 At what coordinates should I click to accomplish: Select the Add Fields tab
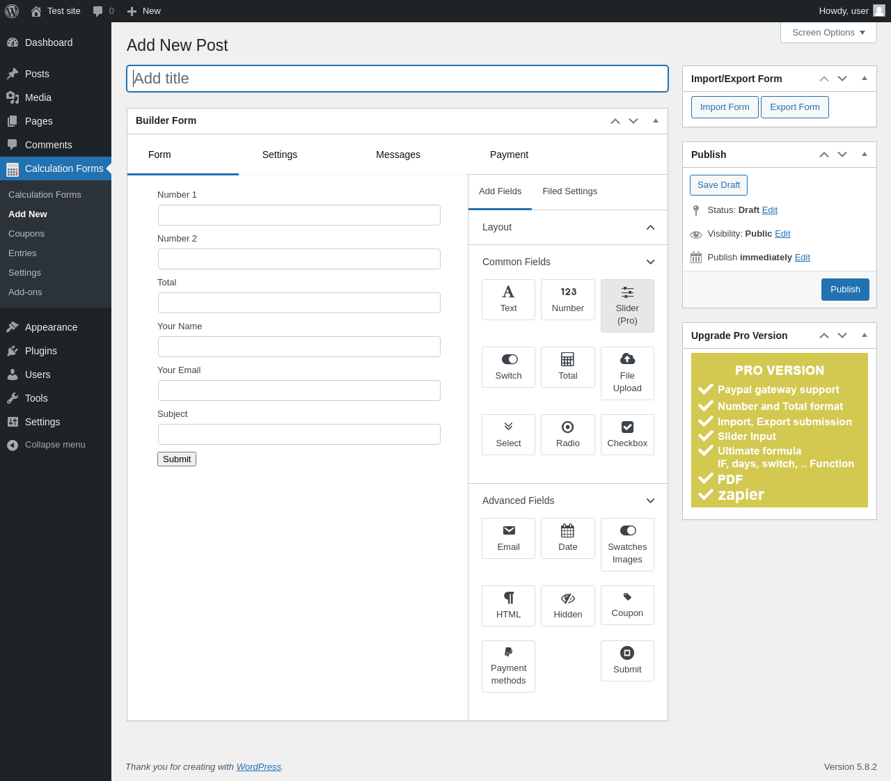[x=500, y=191]
